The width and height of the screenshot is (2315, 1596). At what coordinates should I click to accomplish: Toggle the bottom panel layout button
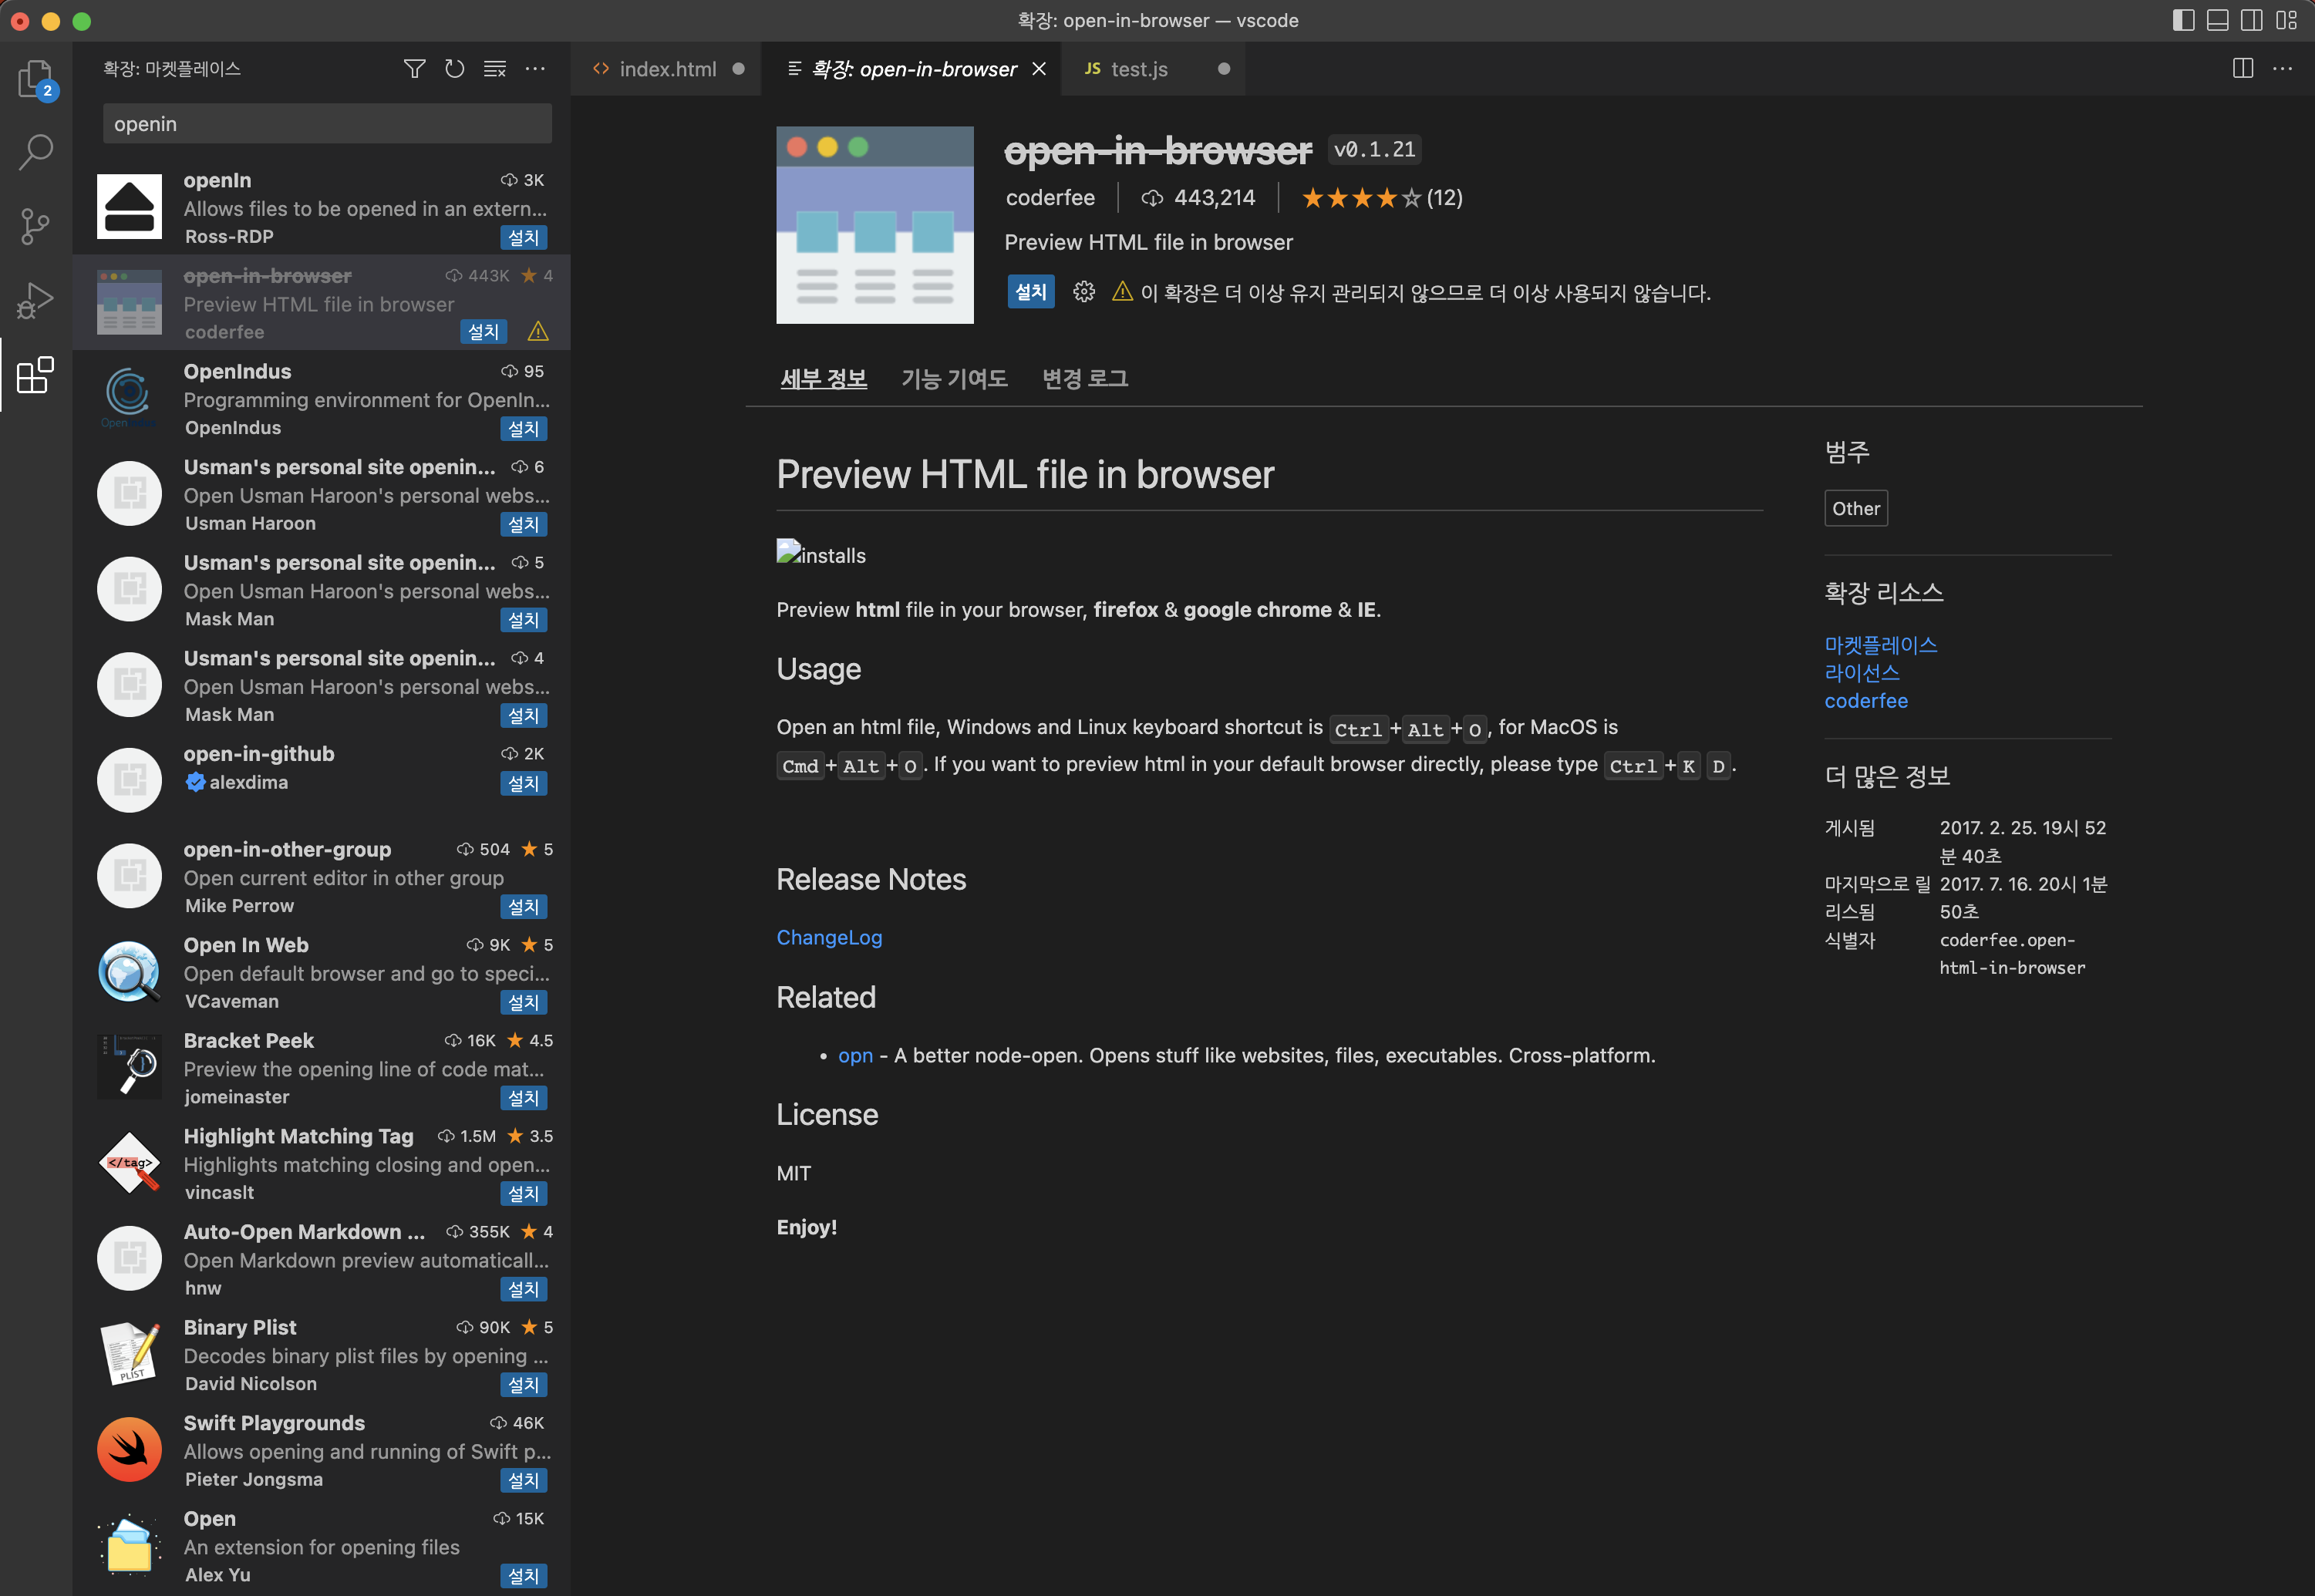click(2217, 20)
